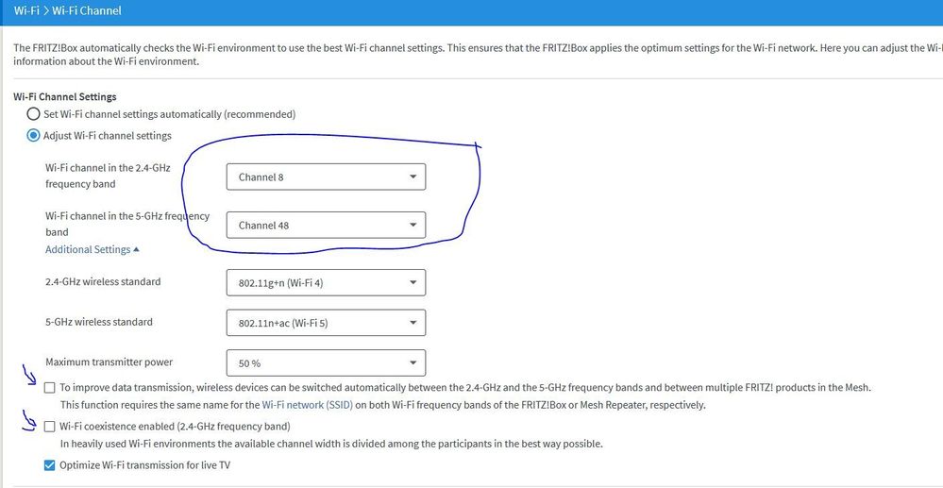The image size is (943, 488).
Task: Open the Wi-Fi network (SSID) link
Action: [x=307, y=406]
